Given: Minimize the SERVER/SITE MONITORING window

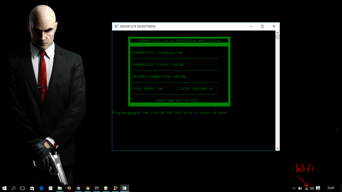Looking at the screenshot, I should [251, 26].
